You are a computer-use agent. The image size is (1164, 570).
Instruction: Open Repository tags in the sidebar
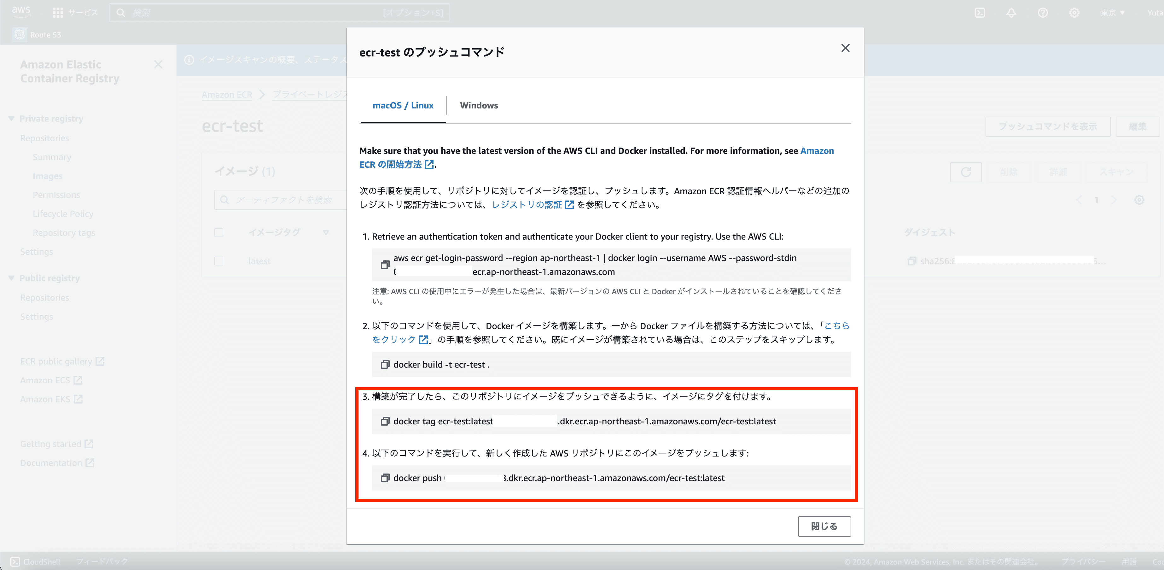click(x=64, y=233)
